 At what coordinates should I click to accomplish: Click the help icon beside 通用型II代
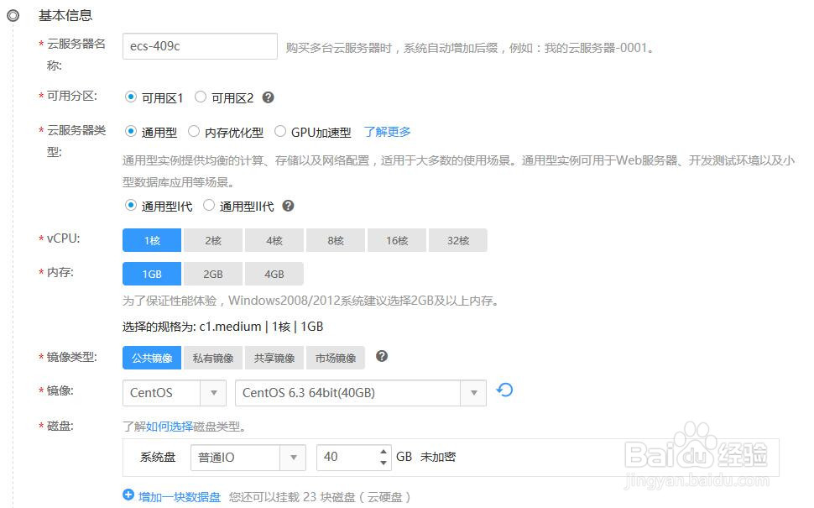tap(288, 206)
